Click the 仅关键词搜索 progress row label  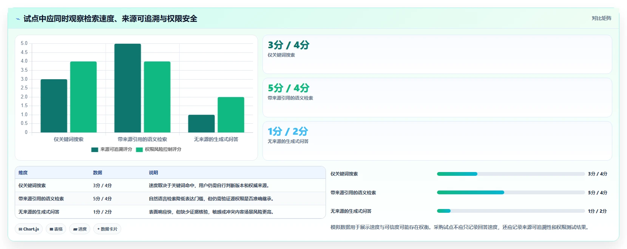(344, 174)
